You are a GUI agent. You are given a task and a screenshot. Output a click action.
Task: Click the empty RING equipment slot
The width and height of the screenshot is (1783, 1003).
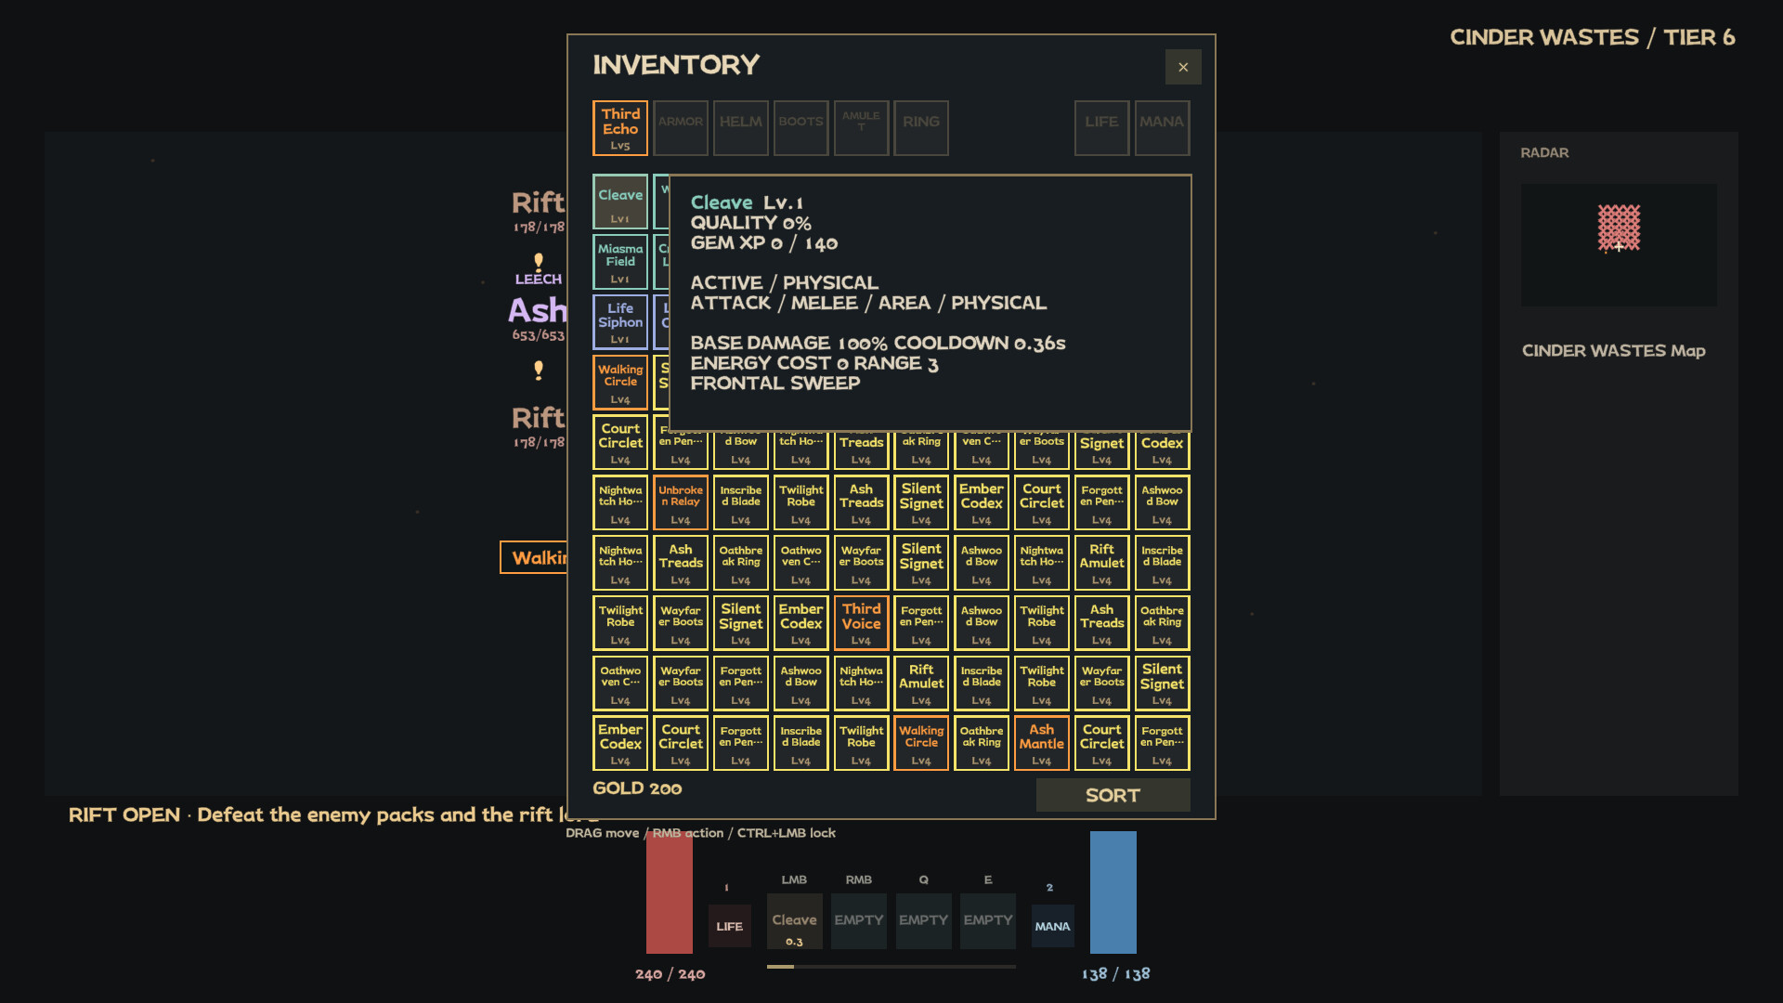[x=921, y=128]
